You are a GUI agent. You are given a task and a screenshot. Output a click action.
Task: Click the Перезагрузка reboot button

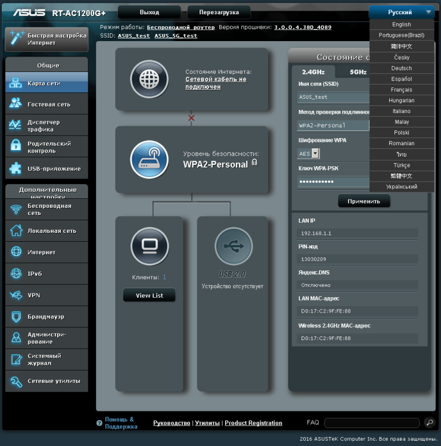[x=219, y=13]
